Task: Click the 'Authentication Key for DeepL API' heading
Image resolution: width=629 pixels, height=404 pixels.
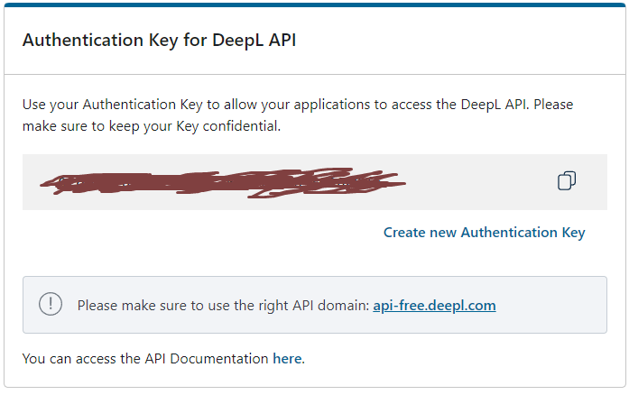Action: [159, 41]
